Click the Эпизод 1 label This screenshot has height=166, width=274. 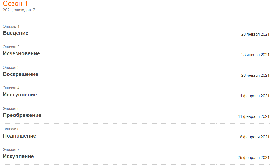[x=11, y=26]
